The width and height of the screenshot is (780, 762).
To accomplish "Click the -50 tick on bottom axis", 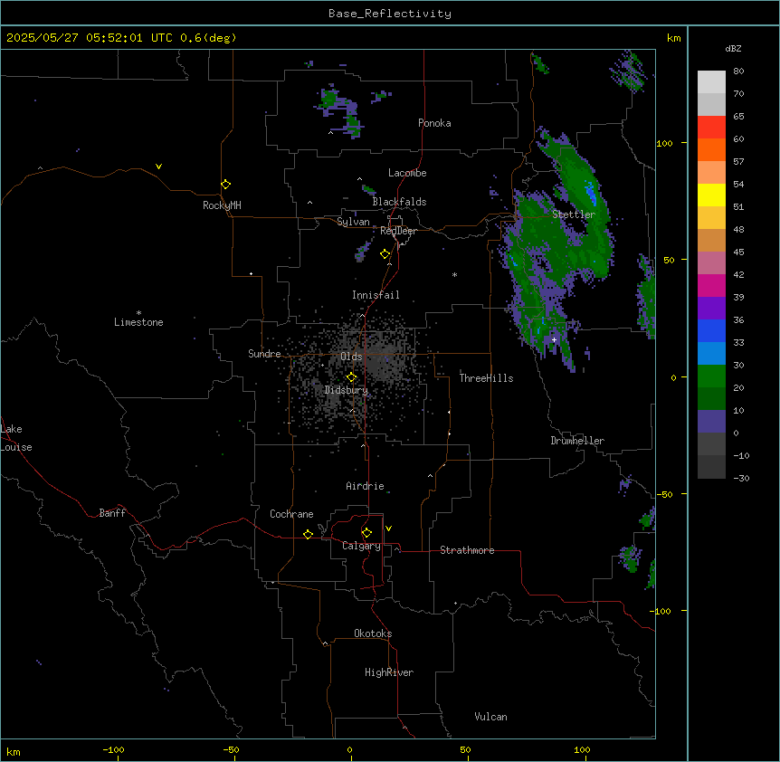I will pos(231,749).
